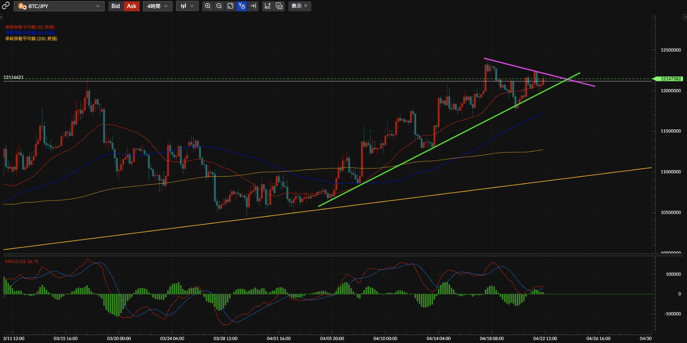Image resolution: width=687 pixels, height=343 pixels.
Task: Click the 04/18 08:00 time axis label
Action: point(492,339)
